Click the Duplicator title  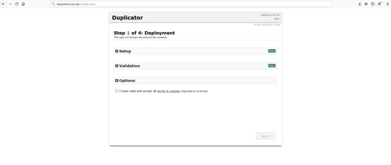coord(128,18)
